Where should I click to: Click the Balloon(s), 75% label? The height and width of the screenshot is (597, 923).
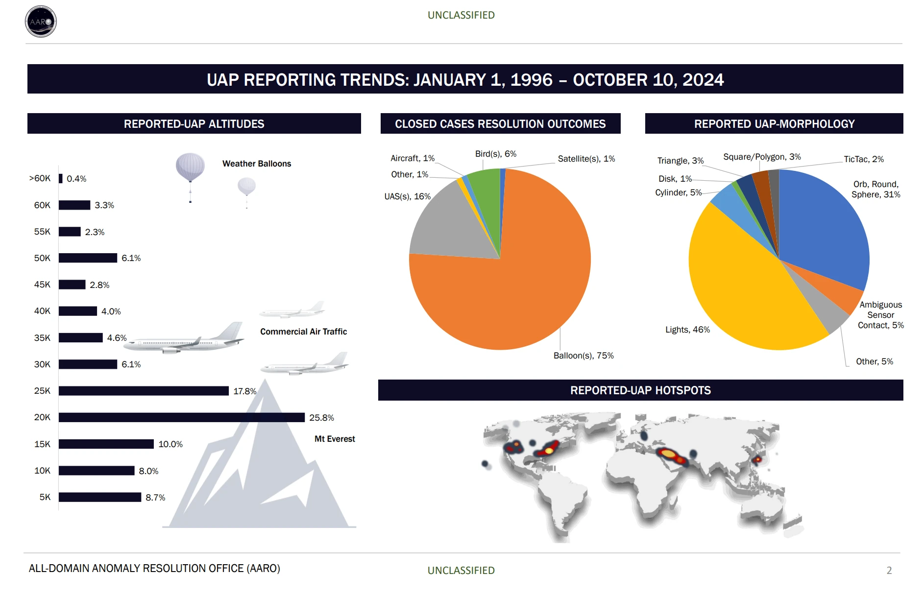pyautogui.click(x=583, y=356)
